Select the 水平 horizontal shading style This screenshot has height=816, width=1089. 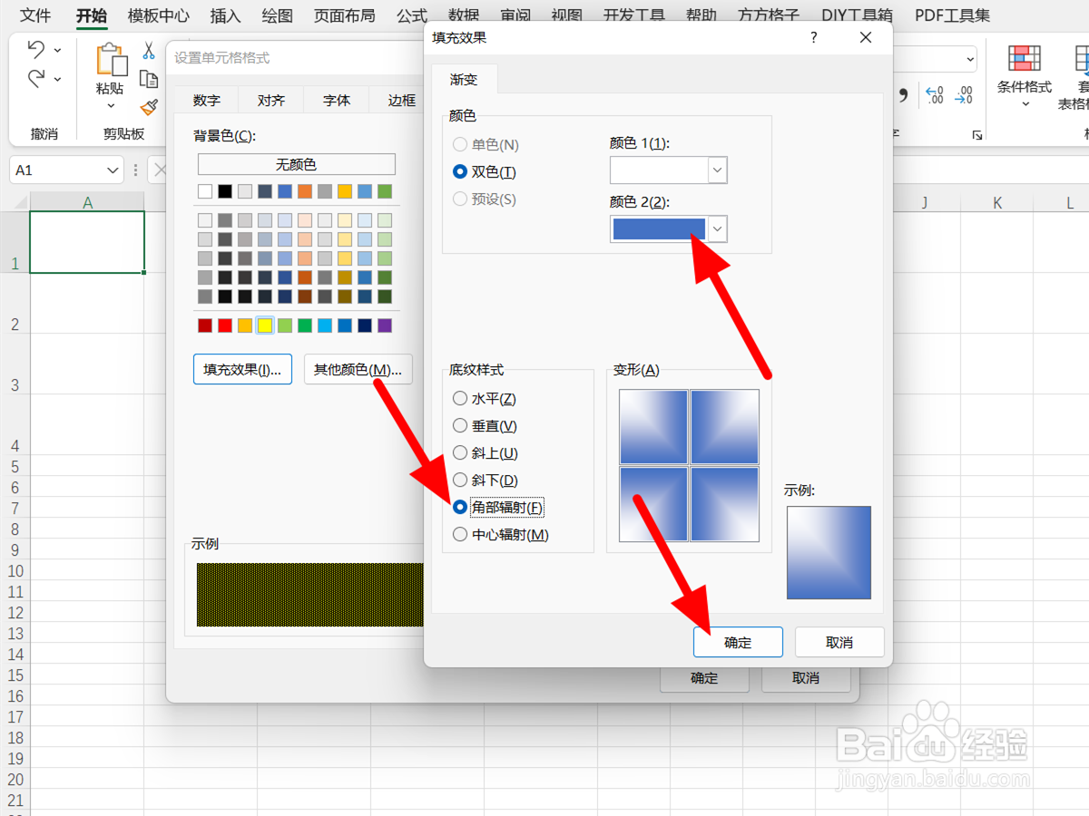click(460, 399)
